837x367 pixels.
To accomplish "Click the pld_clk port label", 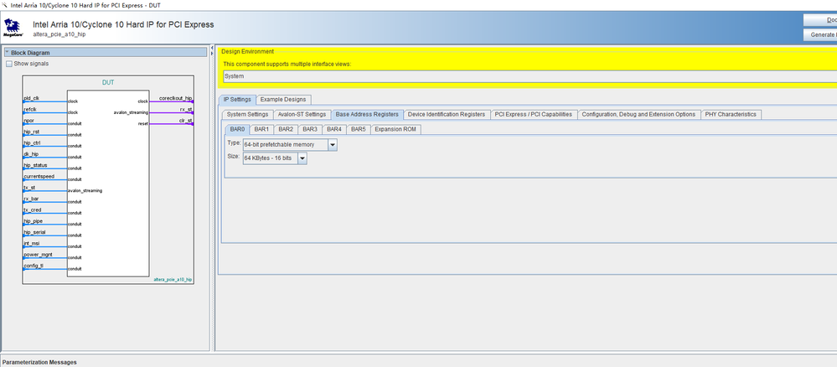I will pos(32,98).
